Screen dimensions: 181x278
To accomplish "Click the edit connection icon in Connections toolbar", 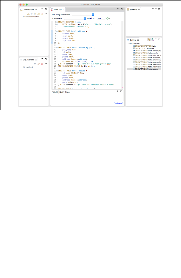I will (39, 14).
